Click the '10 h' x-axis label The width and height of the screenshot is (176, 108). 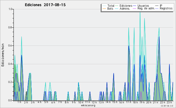click(x=81, y=102)
